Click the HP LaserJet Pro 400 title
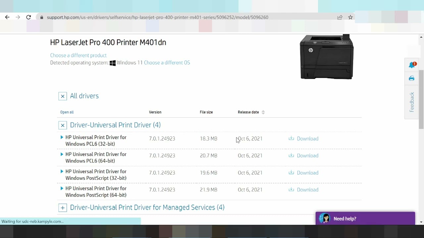Image resolution: width=424 pixels, height=238 pixels. (x=108, y=42)
